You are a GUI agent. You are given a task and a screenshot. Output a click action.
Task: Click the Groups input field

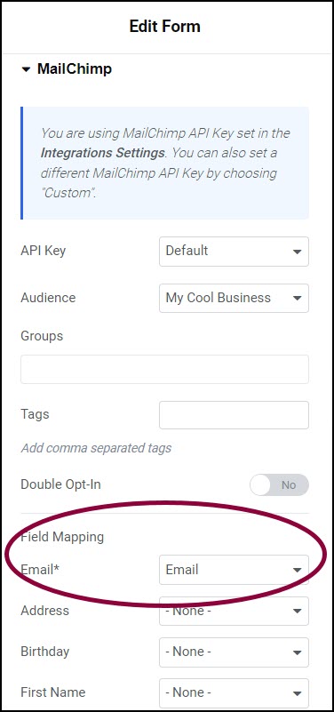164,369
